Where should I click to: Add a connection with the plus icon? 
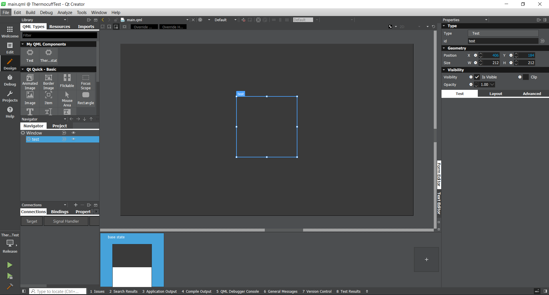click(76, 205)
